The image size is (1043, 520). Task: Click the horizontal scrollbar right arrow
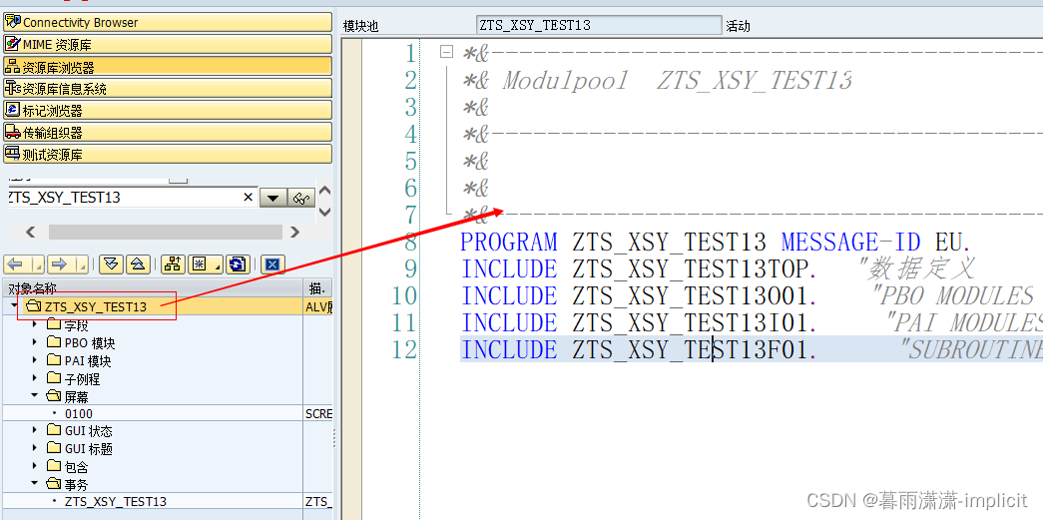[294, 233]
